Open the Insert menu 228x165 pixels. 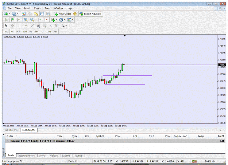pos(27,8)
